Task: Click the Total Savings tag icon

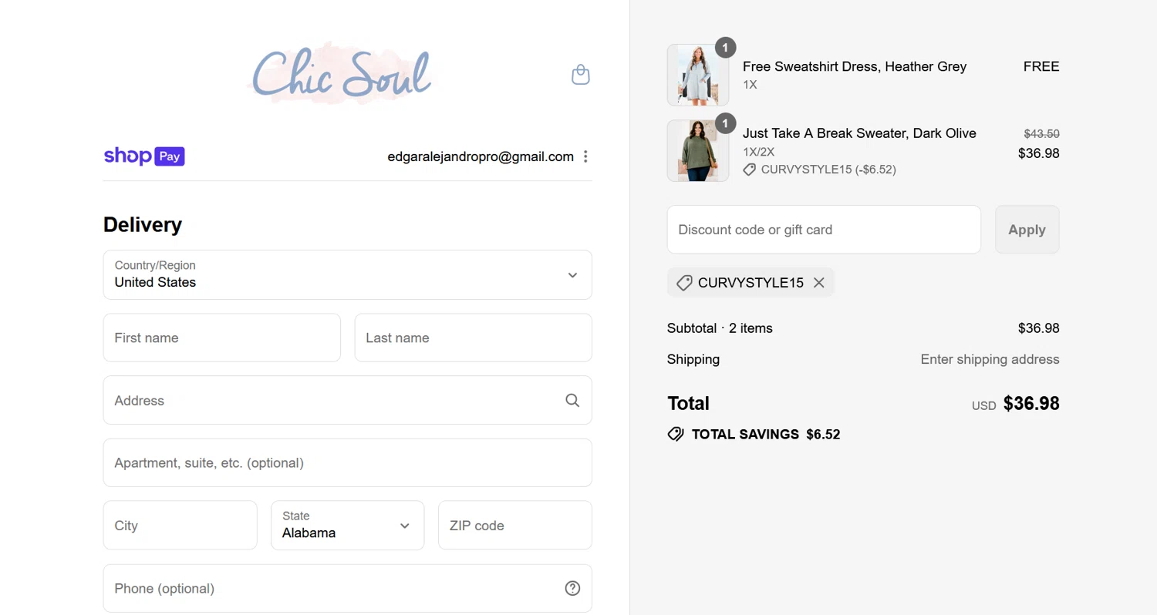Action: [676, 434]
